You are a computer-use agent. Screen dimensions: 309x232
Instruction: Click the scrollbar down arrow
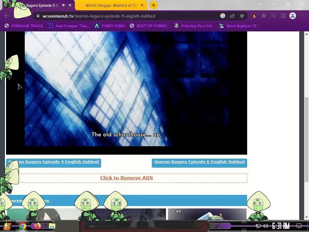pos(307,217)
